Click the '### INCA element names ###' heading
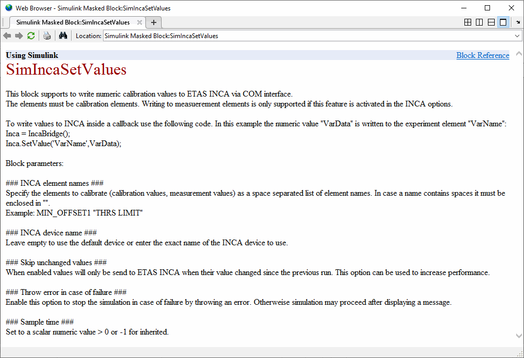 pyautogui.click(x=54, y=183)
